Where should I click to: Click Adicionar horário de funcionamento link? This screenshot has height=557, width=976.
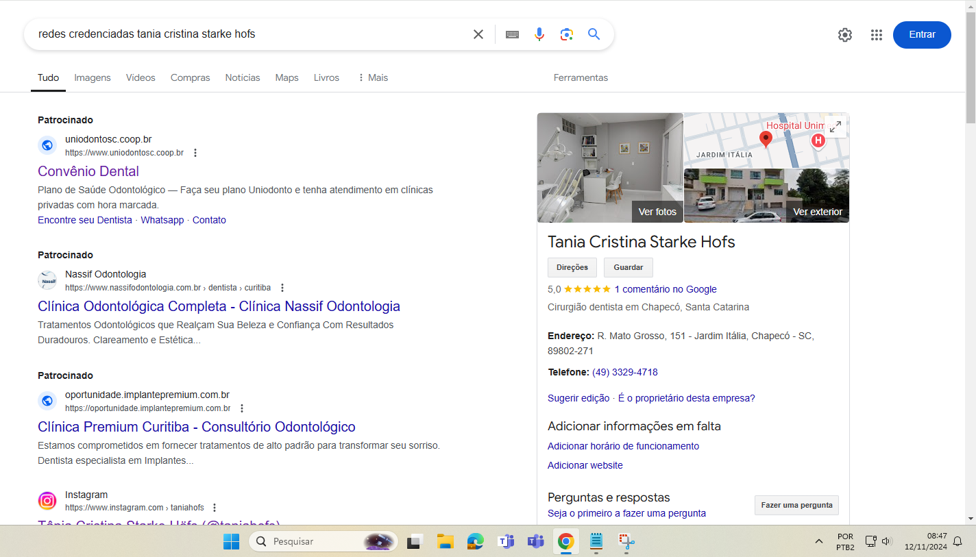[623, 446]
